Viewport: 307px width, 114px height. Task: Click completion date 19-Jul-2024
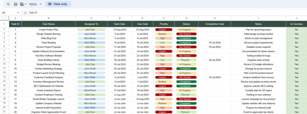(x=215, y=47)
